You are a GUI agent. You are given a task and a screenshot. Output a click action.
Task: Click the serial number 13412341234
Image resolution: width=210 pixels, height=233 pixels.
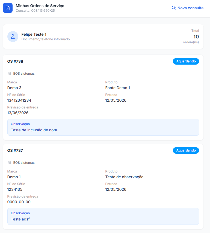19,100
